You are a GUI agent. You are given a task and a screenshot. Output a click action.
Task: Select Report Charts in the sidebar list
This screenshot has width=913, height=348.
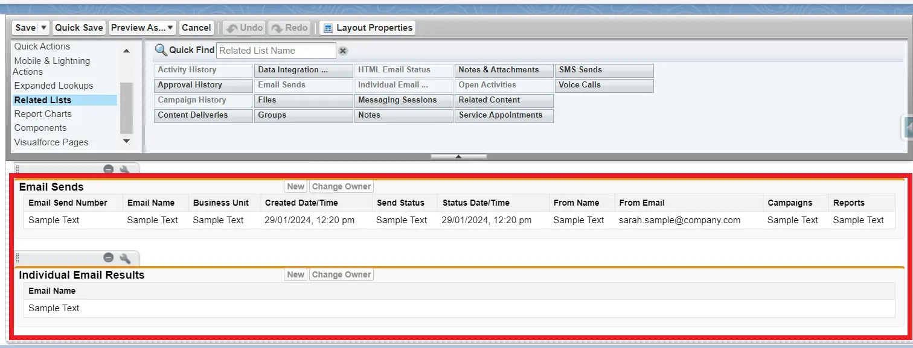(x=43, y=114)
